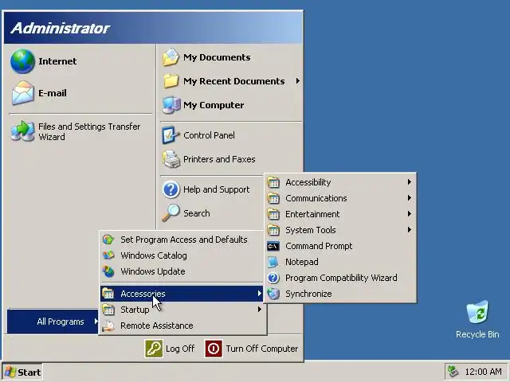Click the Accessibility folder icon
The image size is (510, 382).
point(273,182)
